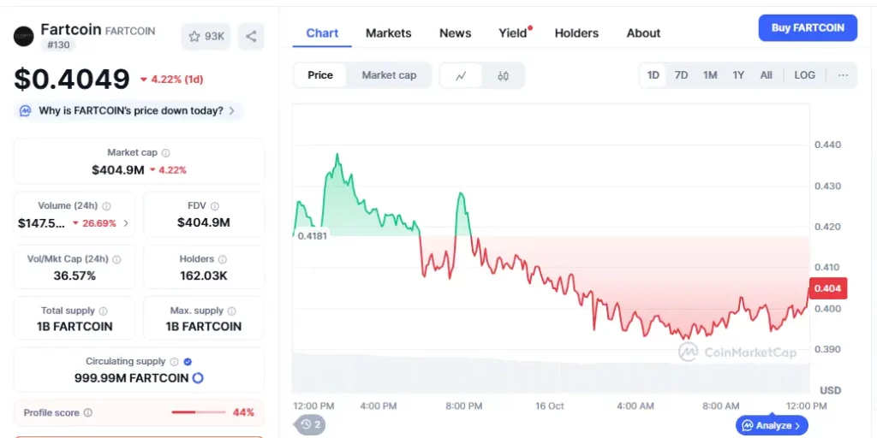Click the Analyze button below the chart

click(771, 425)
